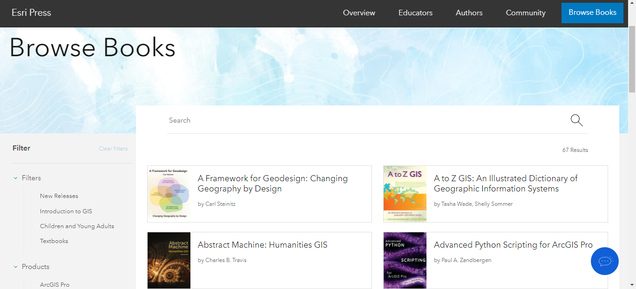Click Clear filters link

113,149
